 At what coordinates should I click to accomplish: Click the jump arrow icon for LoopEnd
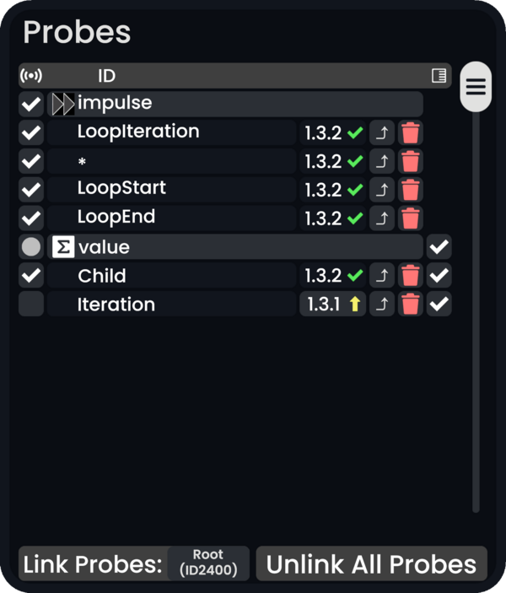coord(383,218)
